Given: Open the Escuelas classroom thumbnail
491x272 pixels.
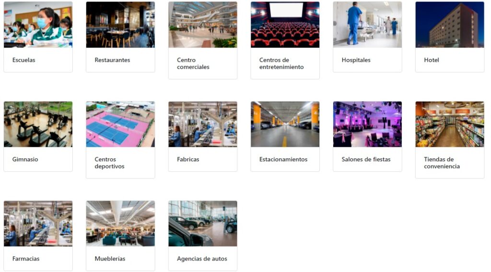Looking at the screenshot, I should pos(38,25).
